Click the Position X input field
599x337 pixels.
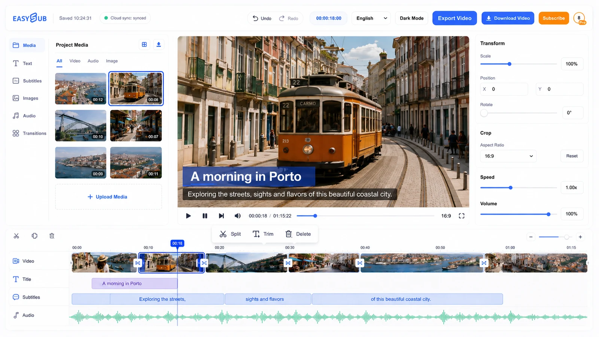[504, 89]
